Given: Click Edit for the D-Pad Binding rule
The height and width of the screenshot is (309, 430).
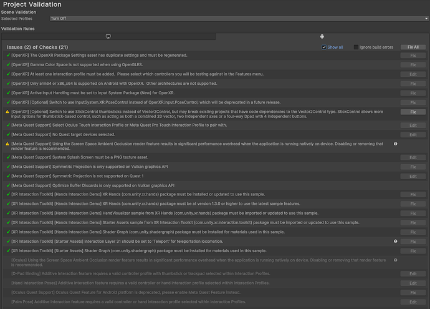Looking at the screenshot, I should 413,274.
